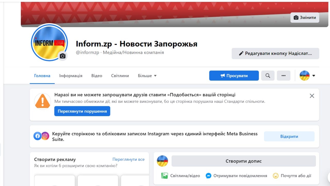Click the Створити допис field
The height and width of the screenshot is (186, 330).
point(244,161)
